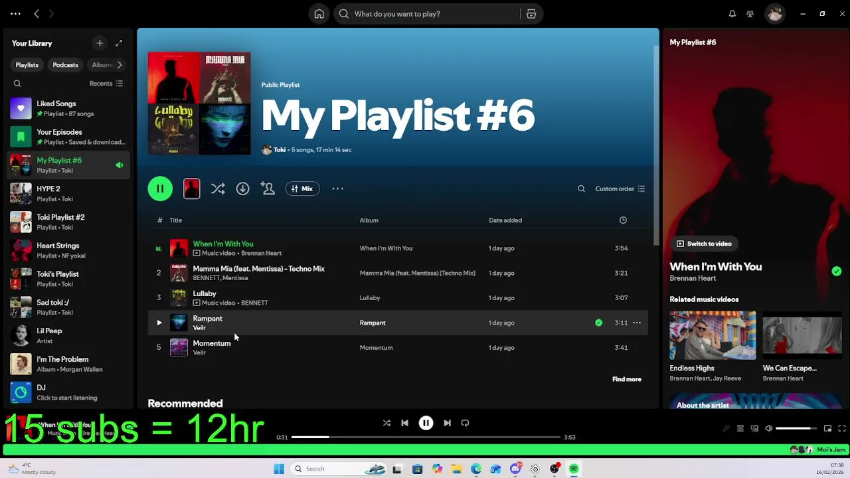
Task: Search within the playlist magnifier icon
Action: coord(581,189)
